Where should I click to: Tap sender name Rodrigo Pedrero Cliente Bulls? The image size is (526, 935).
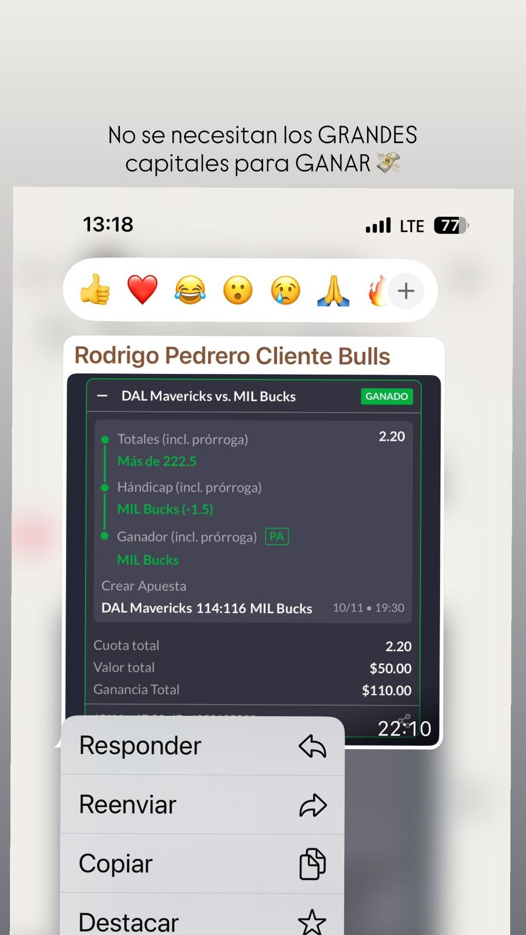click(232, 356)
